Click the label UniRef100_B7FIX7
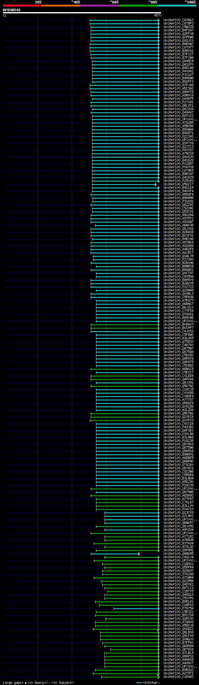This screenshot has height=685, width=199. coord(178,54)
